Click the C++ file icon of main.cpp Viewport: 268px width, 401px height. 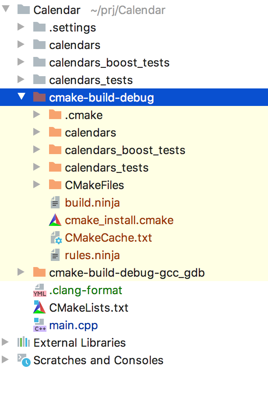pos(39,325)
